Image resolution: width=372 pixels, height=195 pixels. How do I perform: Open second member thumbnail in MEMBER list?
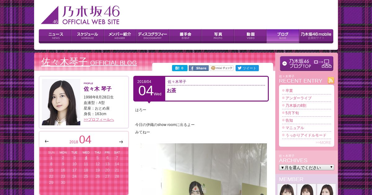[307, 189]
